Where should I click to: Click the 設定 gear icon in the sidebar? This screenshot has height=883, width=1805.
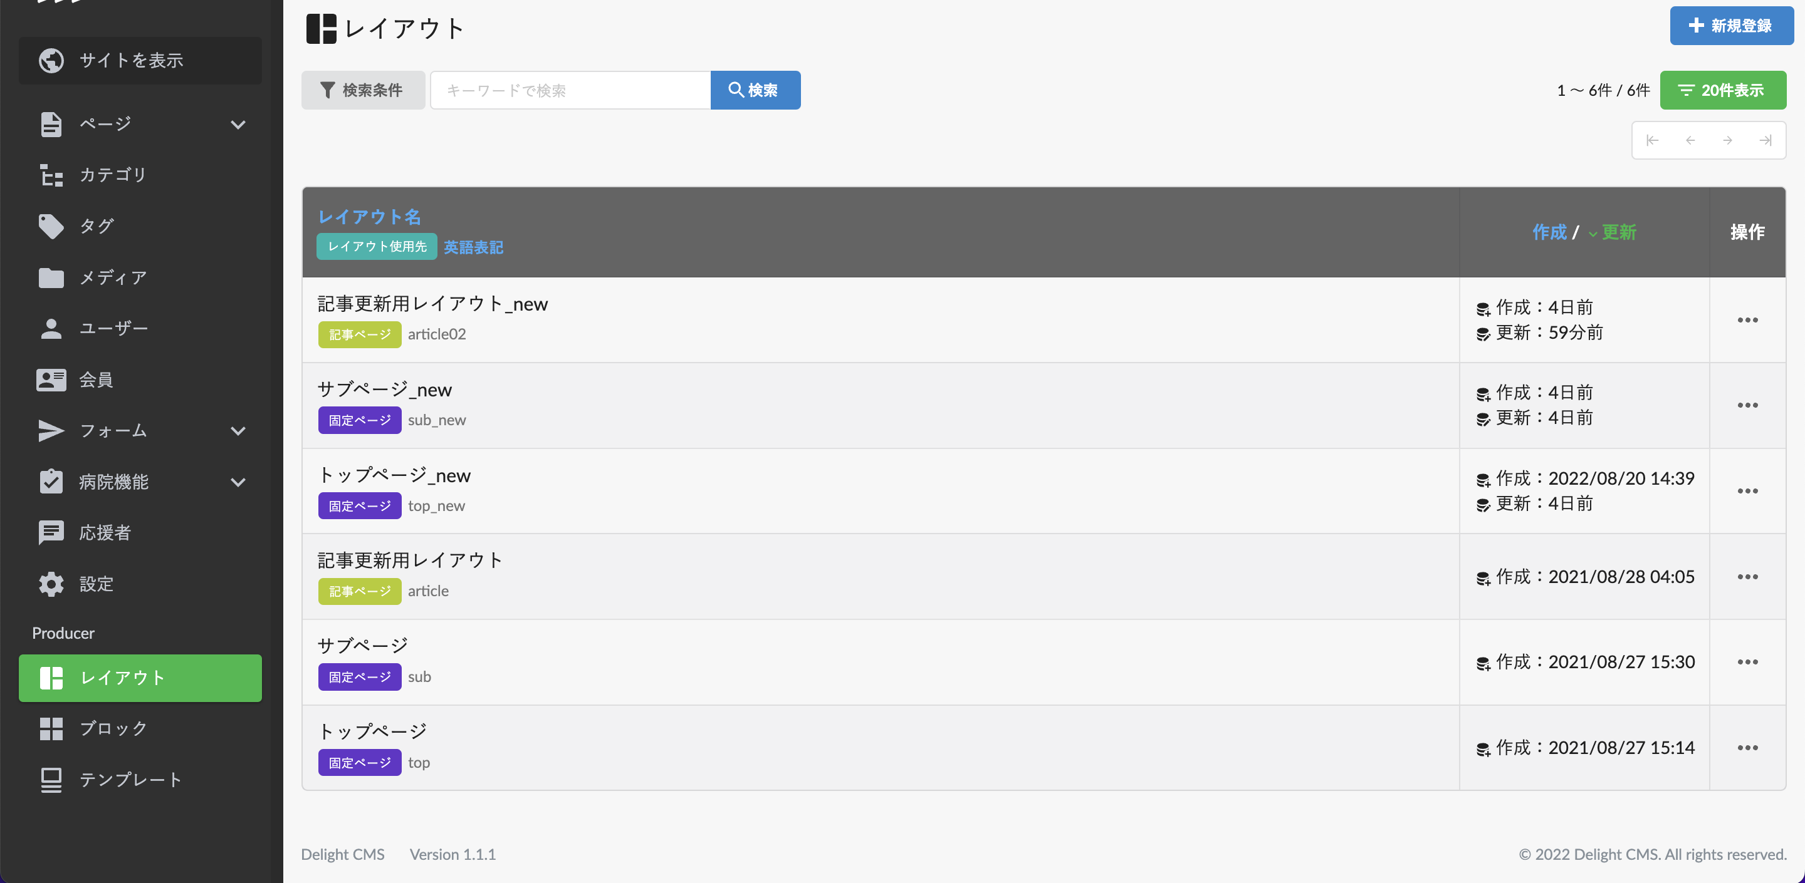51,584
